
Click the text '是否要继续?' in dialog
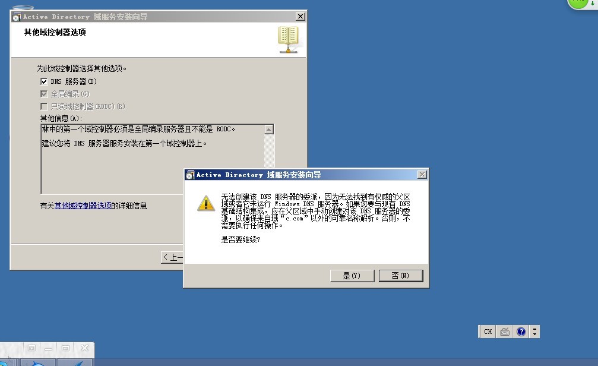241,239
